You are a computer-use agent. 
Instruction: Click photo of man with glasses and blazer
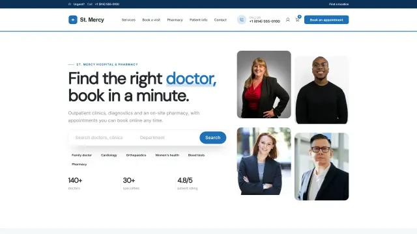click(321, 166)
